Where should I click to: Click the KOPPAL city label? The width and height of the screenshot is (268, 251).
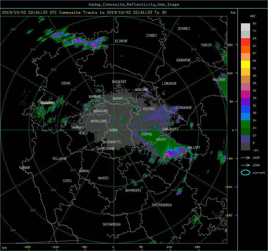pyautogui.click(x=147, y=134)
